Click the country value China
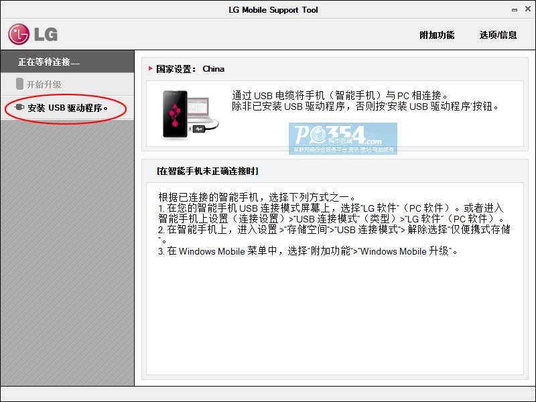 (x=214, y=69)
